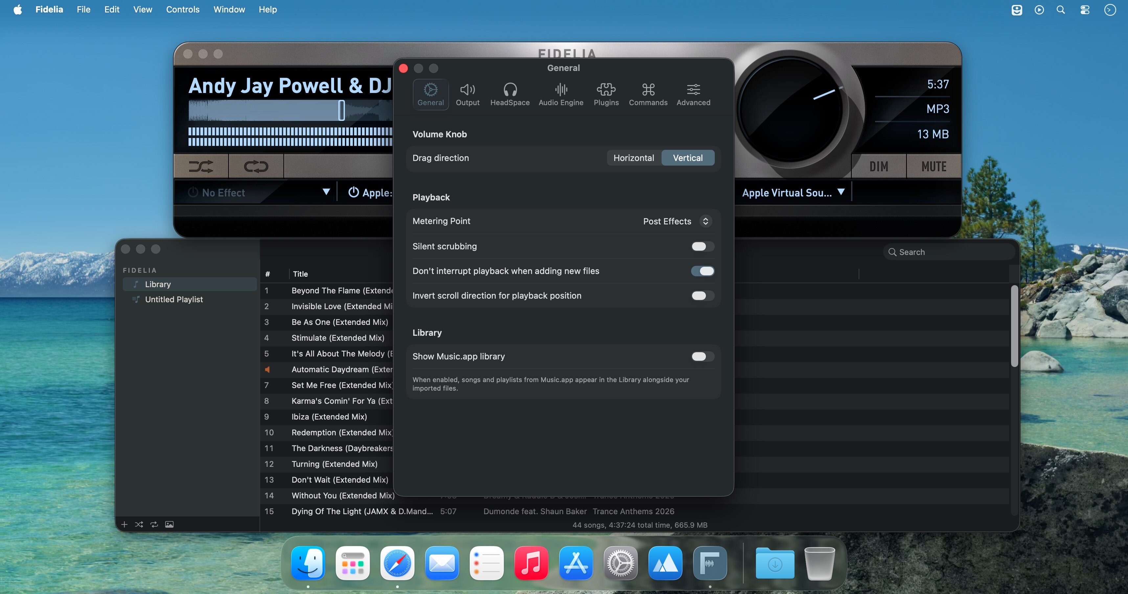Open the Edit menu
The image size is (1128, 594).
click(112, 9)
